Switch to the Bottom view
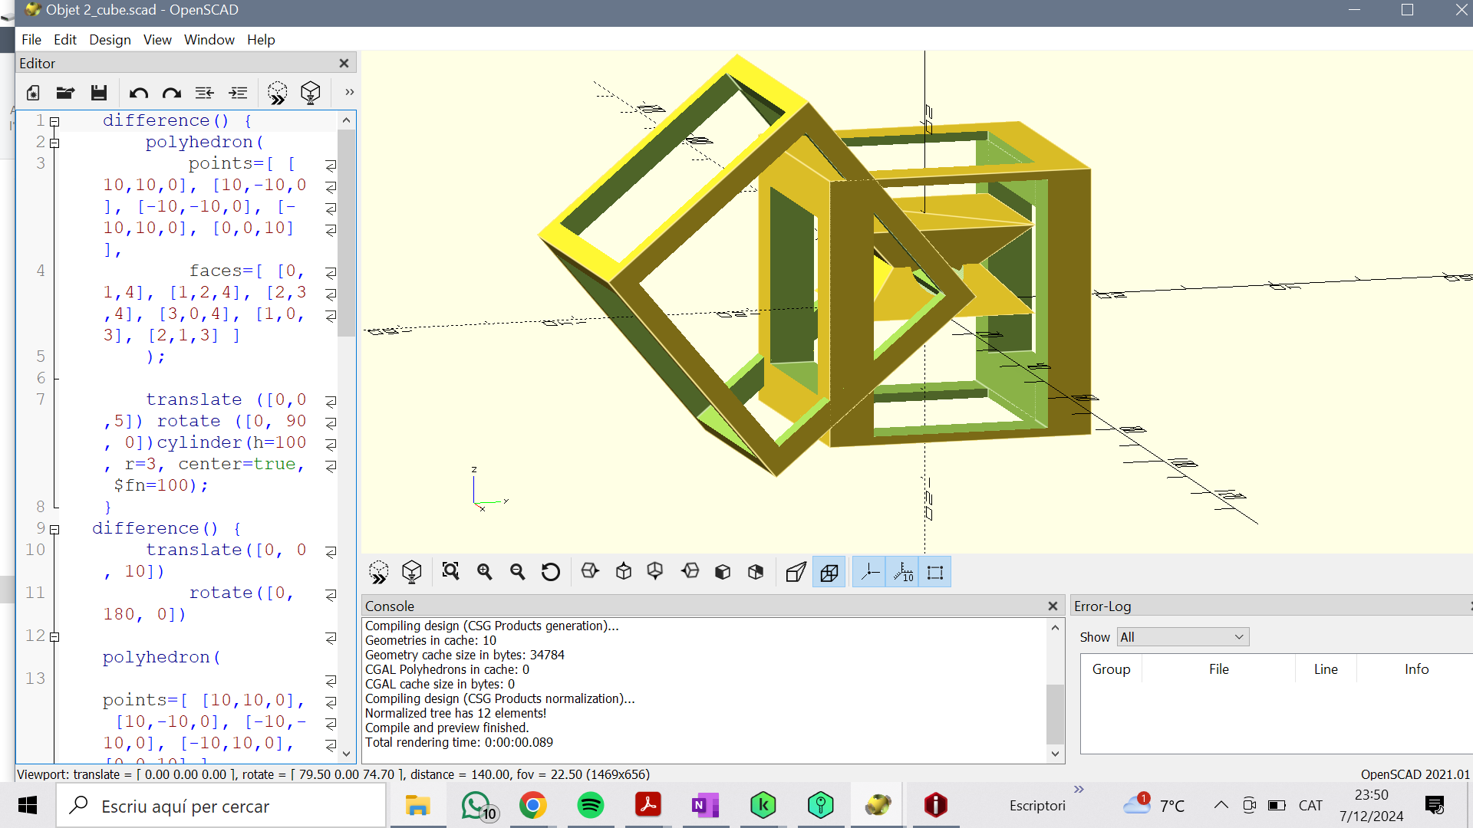The height and width of the screenshot is (828, 1473). (655, 572)
